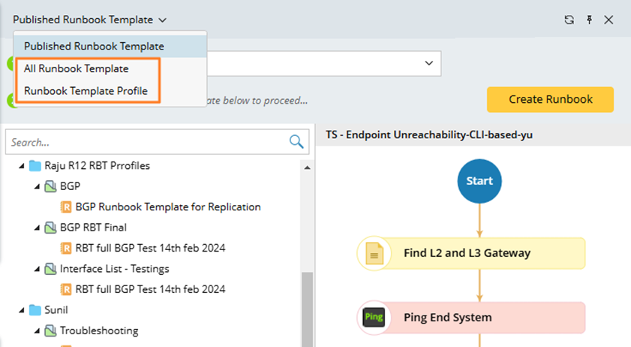Click the BGP RBT Final profile icon

(50, 227)
